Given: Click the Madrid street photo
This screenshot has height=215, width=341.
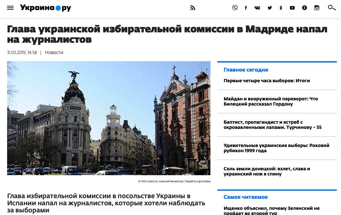Looking at the screenshot, I should point(109,118).
